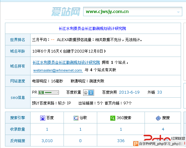Click the www.cjwsjy.com.cn domain input field
186x148 pixels.
[133, 12]
